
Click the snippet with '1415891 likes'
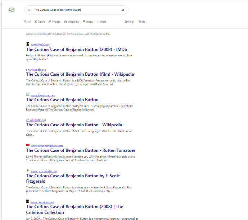click(x=80, y=108)
